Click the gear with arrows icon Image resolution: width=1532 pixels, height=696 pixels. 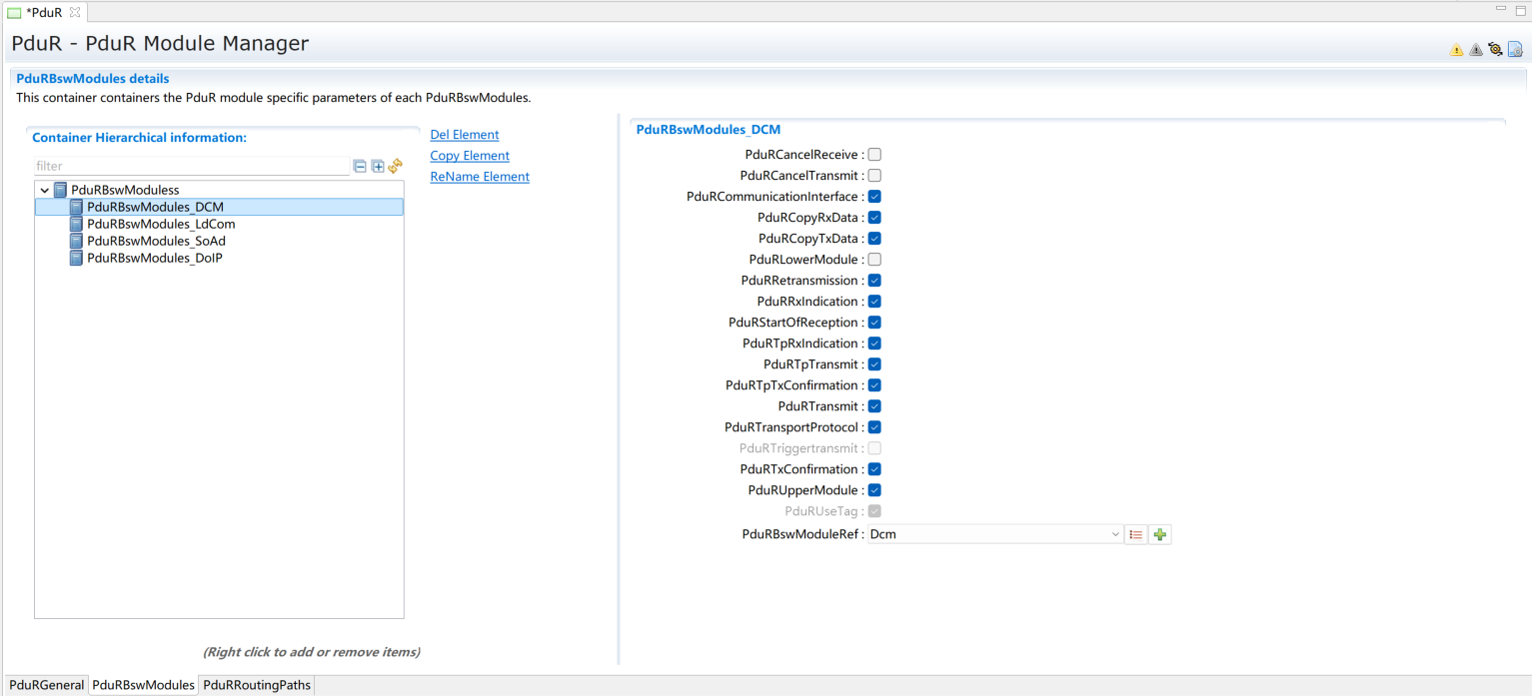click(x=1495, y=49)
